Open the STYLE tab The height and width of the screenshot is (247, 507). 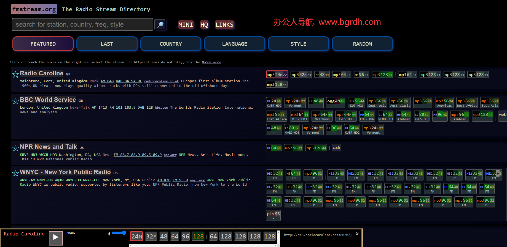(x=299, y=44)
